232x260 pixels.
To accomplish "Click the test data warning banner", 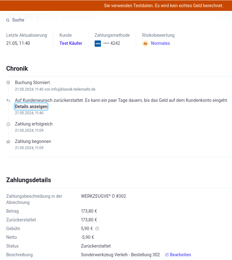I will [x=116, y=6].
